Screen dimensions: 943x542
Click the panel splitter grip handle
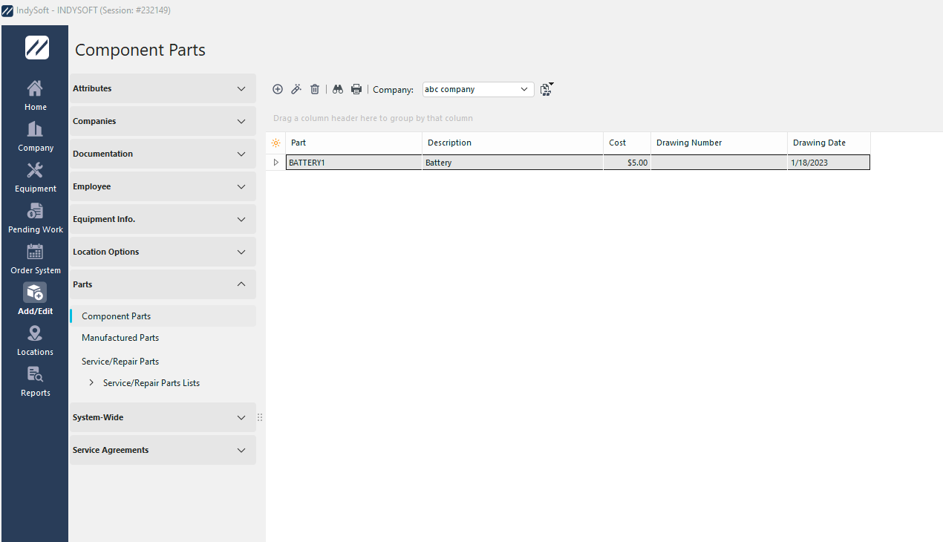(260, 417)
